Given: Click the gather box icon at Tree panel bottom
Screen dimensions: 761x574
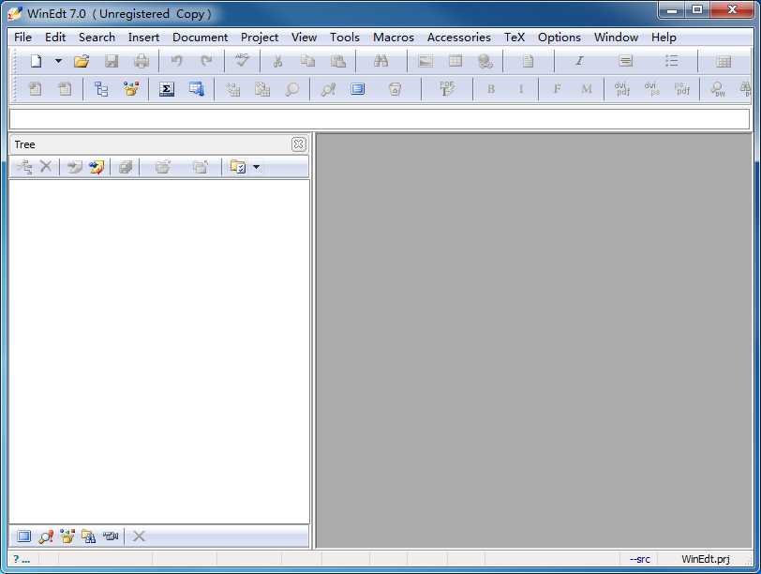Looking at the screenshot, I should (x=67, y=536).
